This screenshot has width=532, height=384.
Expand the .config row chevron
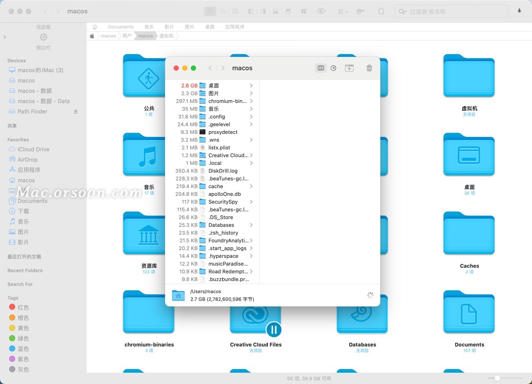click(x=251, y=117)
